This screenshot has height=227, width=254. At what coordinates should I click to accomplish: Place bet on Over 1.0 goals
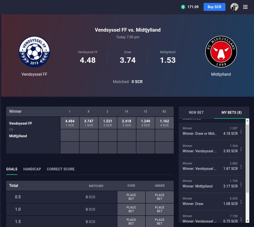[x=131, y=209]
